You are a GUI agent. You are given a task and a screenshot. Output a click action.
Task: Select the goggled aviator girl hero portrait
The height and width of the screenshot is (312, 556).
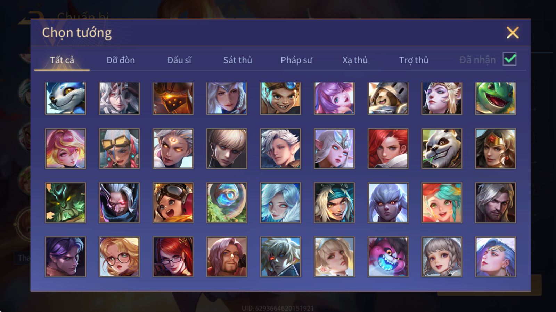(x=173, y=203)
